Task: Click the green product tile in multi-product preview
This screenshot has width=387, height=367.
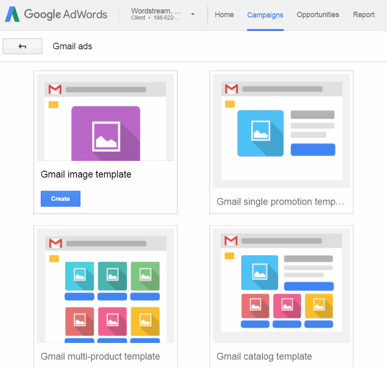Action: point(145,276)
